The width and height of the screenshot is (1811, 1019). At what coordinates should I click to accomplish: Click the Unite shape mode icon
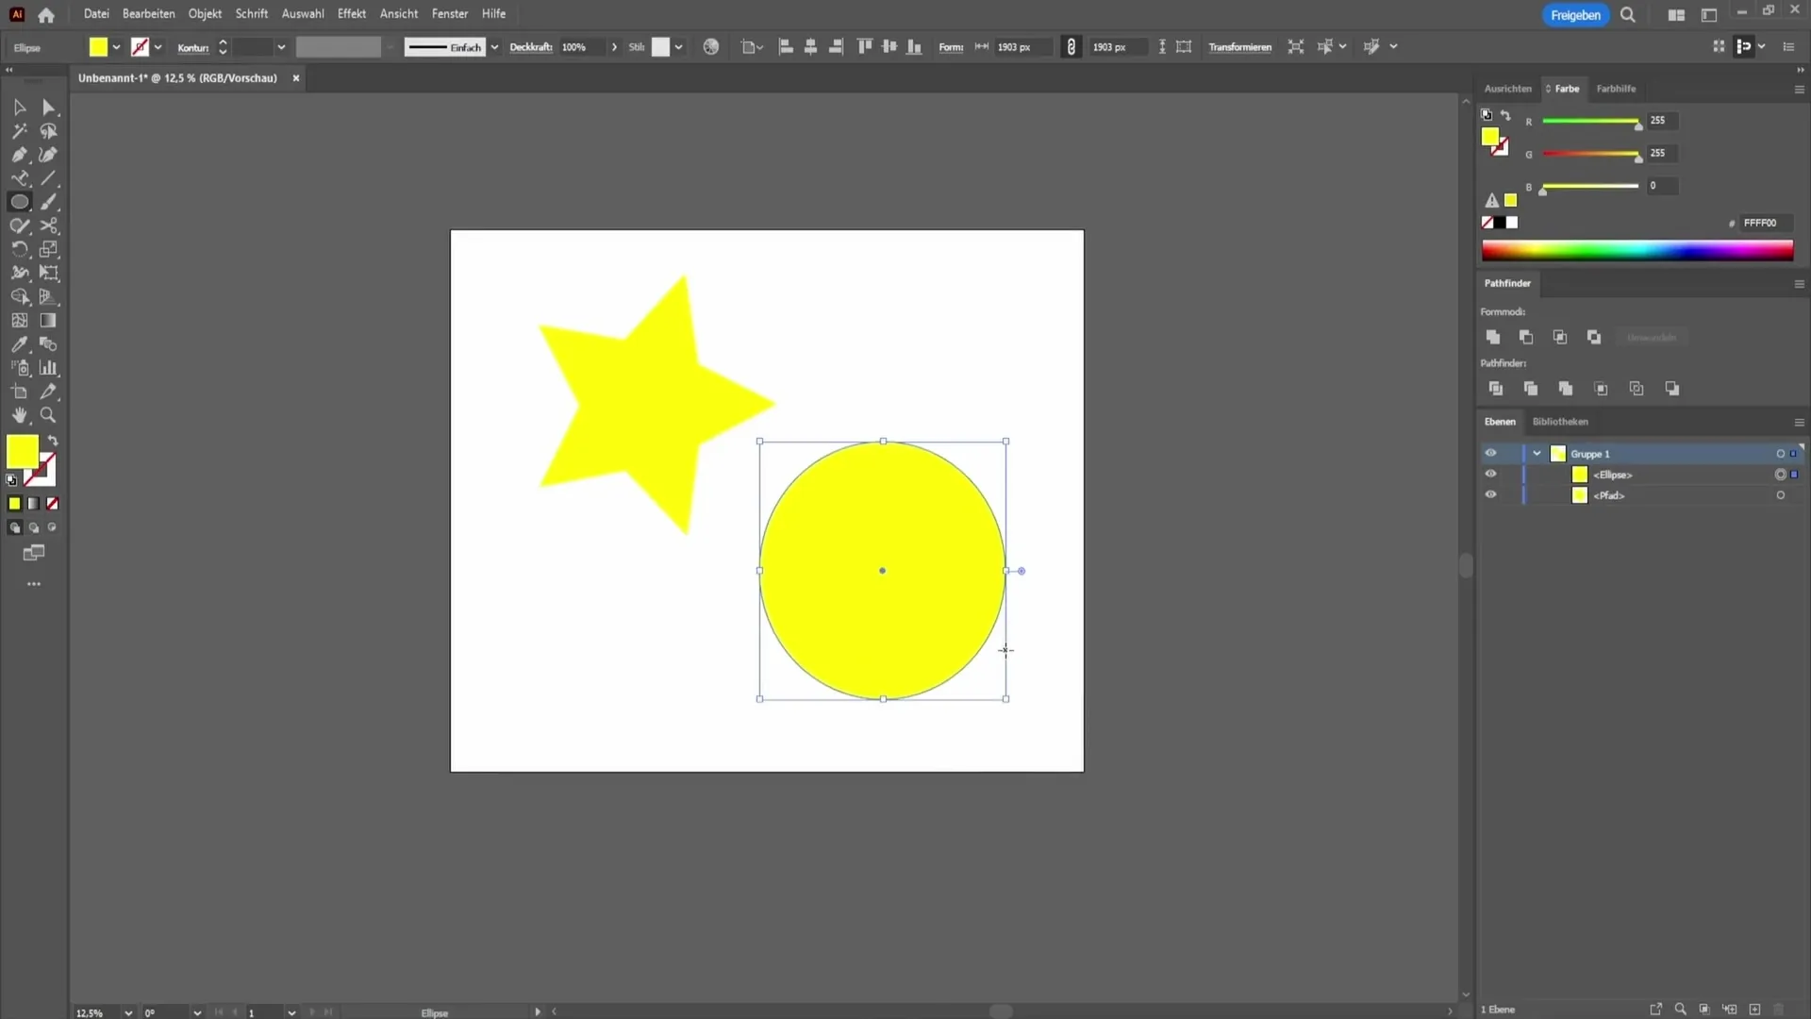click(1493, 337)
